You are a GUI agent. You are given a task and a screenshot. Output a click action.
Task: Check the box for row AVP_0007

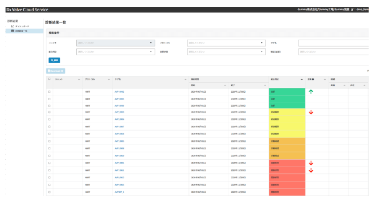pyautogui.click(x=49, y=126)
